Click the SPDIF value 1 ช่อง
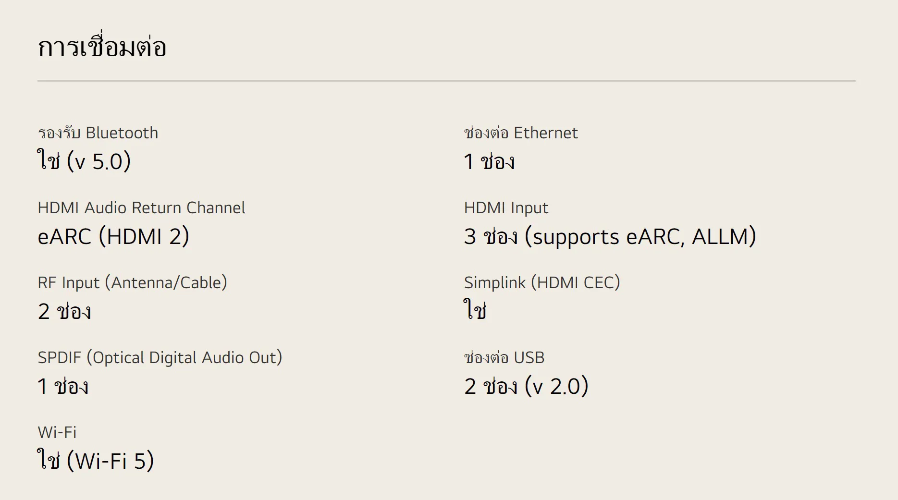The width and height of the screenshot is (898, 500). click(x=63, y=386)
